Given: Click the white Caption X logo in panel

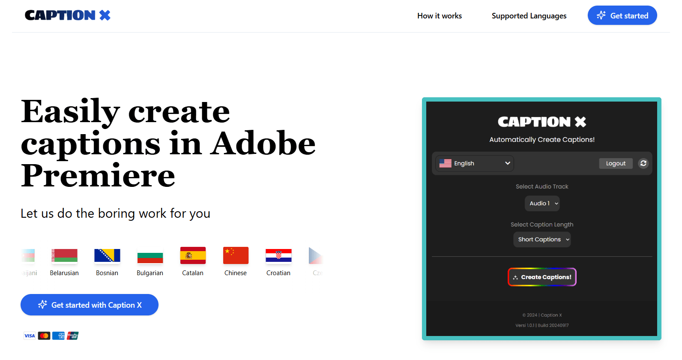Looking at the screenshot, I should tap(542, 122).
